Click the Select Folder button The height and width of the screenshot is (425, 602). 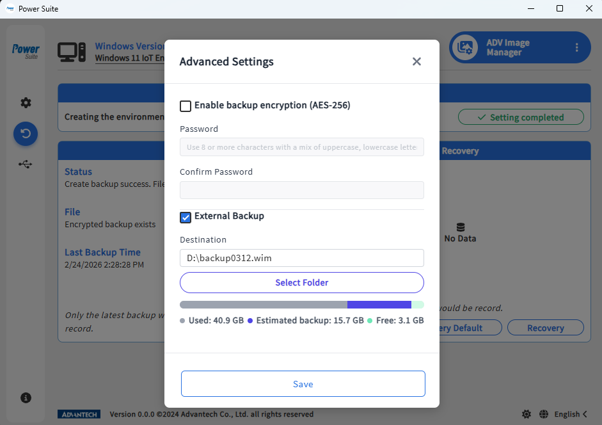click(302, 282)
